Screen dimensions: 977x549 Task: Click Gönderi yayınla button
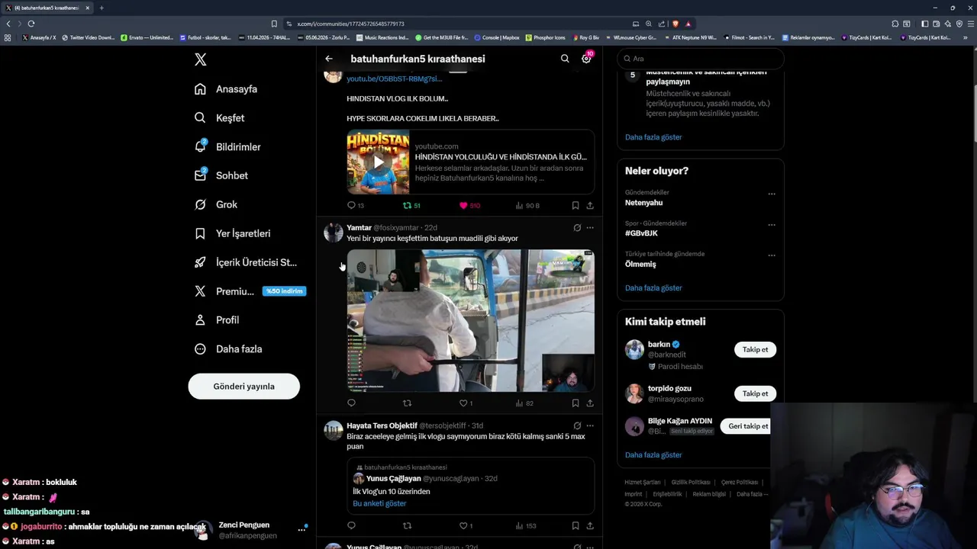click(244, 387)
